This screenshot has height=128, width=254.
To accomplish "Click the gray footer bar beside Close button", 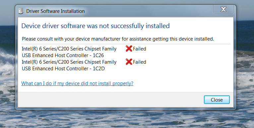I will click(x=110, y=100).
